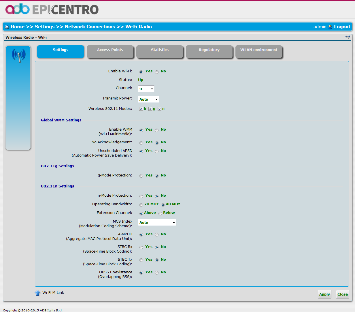Select No for Enable Wi-Fi

(157, 72)
